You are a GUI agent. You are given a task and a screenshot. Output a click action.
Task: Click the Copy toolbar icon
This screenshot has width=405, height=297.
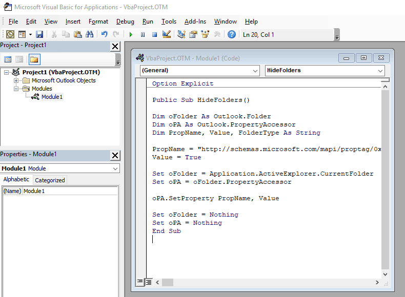click(66, 34)
